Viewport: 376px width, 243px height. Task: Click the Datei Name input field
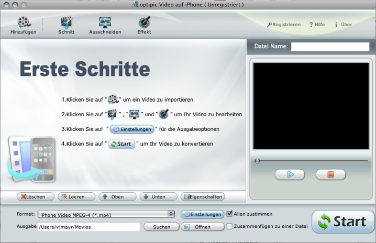(330, 47)
